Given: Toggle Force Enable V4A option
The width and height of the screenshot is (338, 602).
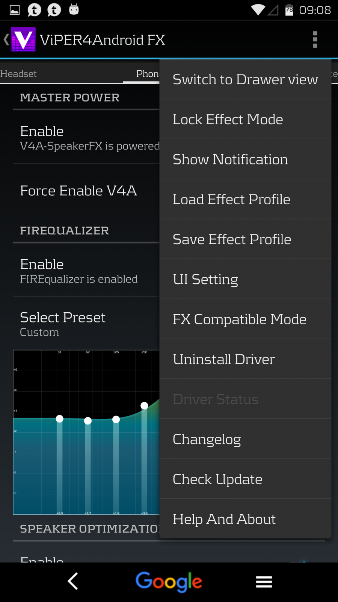Looking at the screenshot, I should 86,191.
